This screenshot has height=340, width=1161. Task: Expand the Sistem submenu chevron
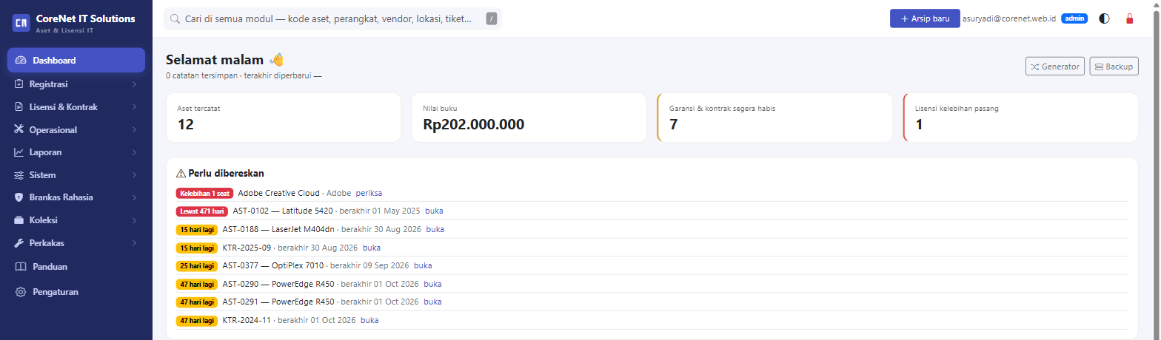[x=134, y=175]
